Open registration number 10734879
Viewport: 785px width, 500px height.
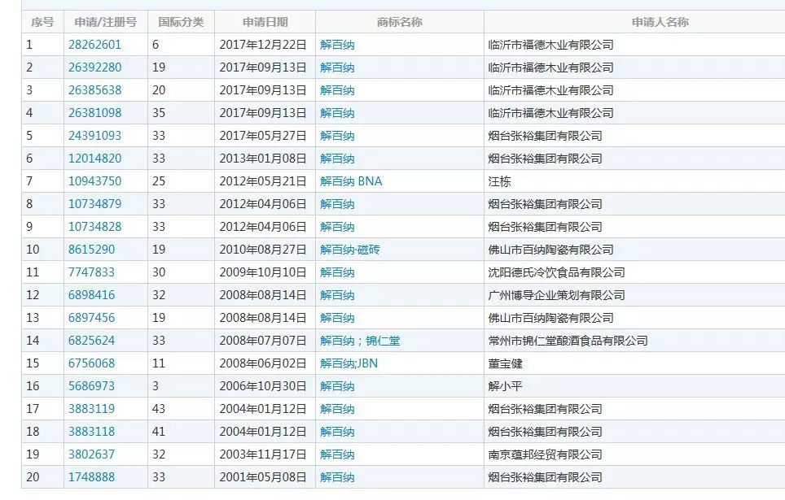[94, 204]
